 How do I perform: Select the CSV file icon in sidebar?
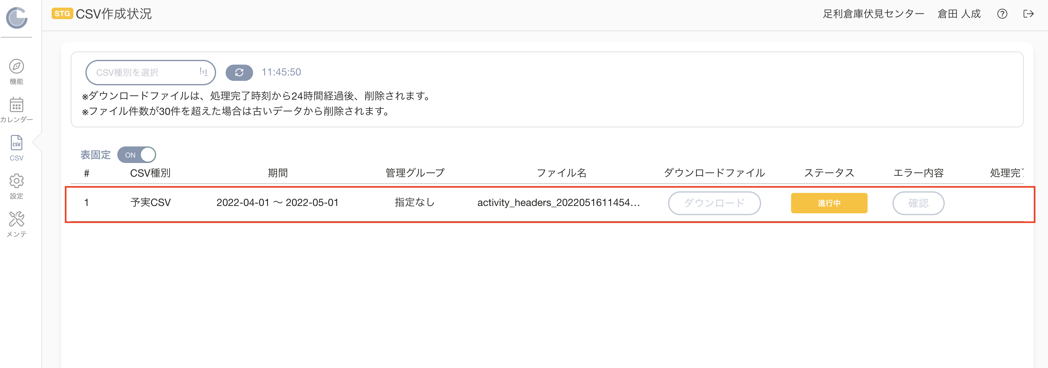point(16,143)
